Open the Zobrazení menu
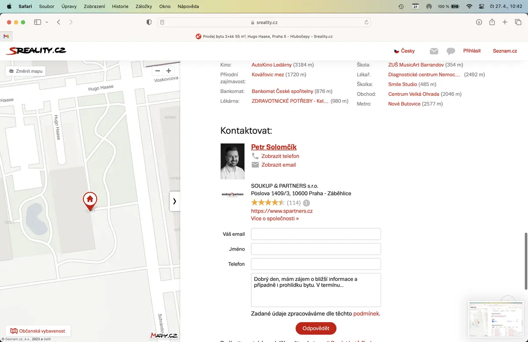 point(94,7)
